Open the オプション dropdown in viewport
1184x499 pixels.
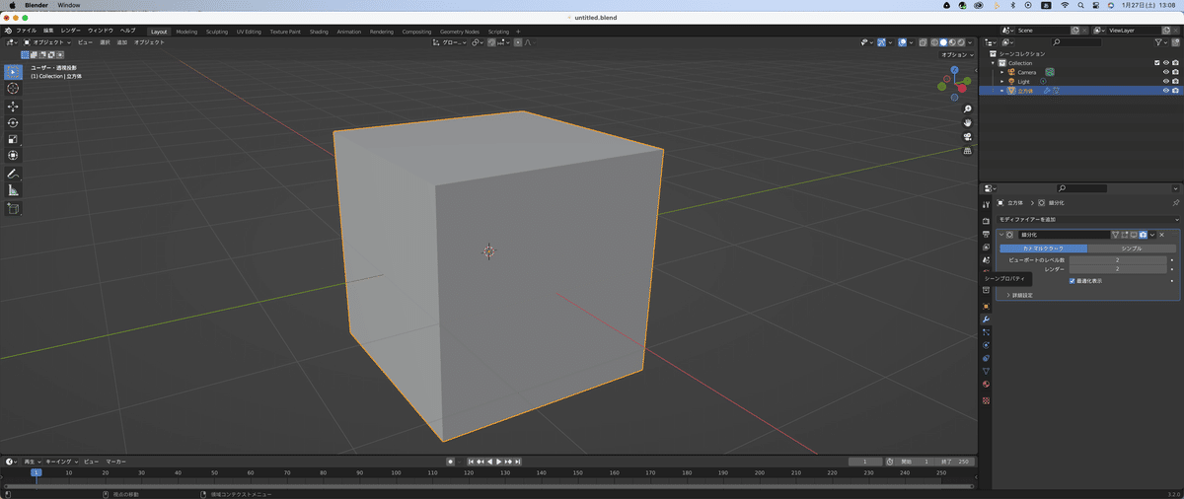(x=956, y=55)
